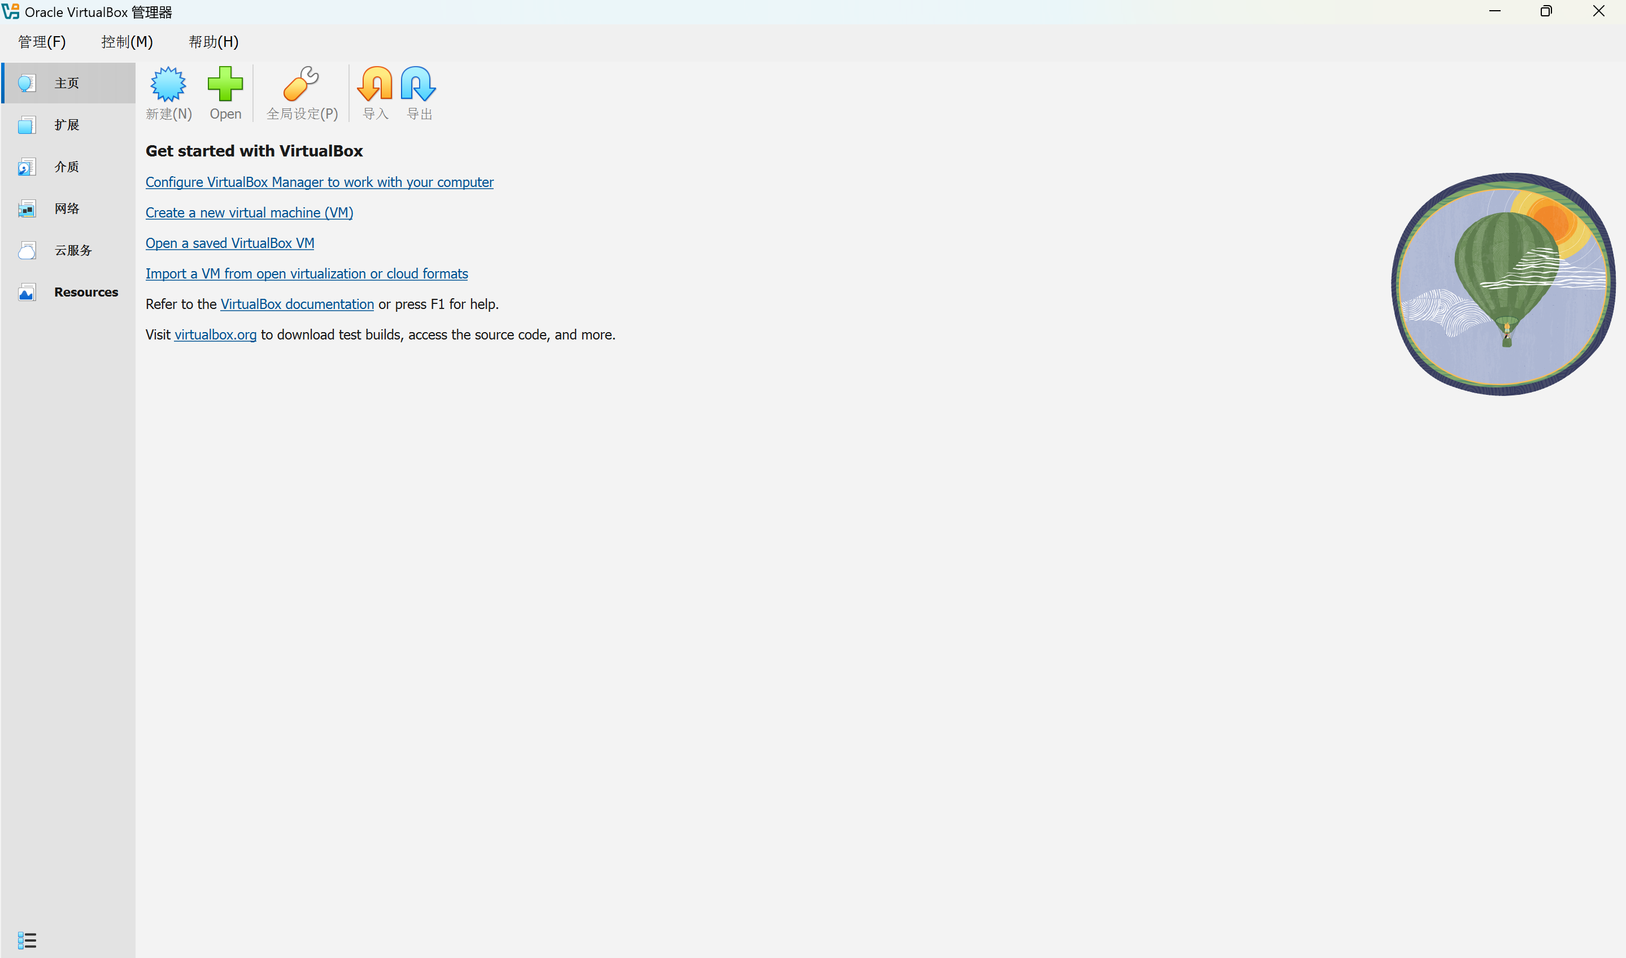The image size is (1626, 958).
Task: Click Configure VirtualBox Manager link
Action: [320, 182]
